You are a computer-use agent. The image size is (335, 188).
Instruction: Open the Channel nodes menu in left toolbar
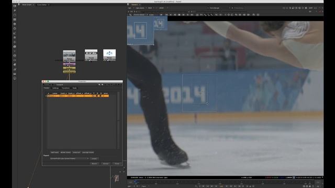pyautogui.click(x=15, y=19)
